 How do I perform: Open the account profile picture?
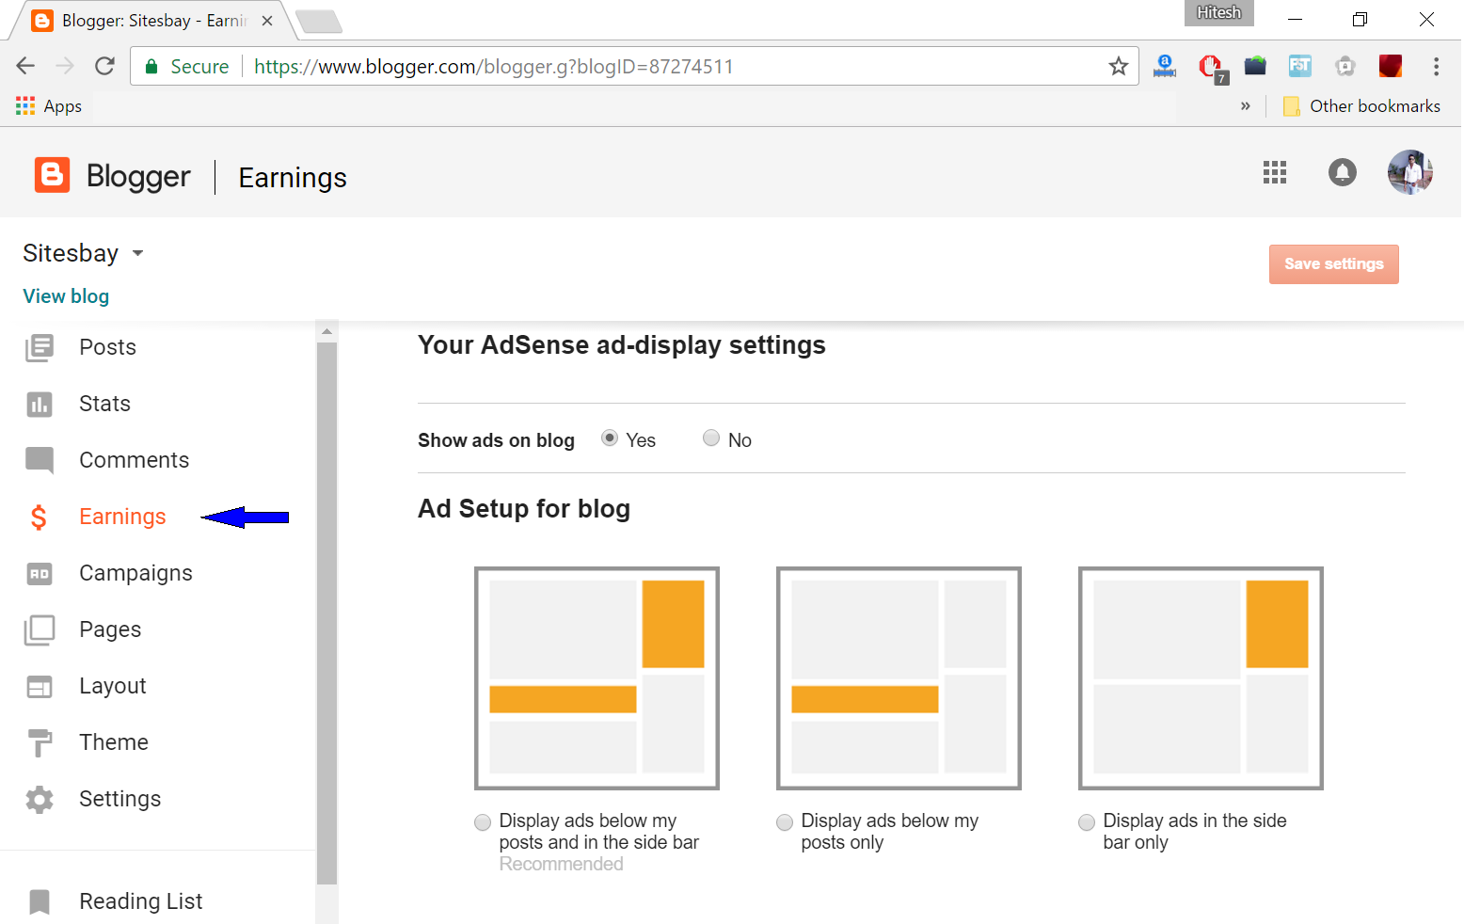pyautogui.click(x=1410, y=172)
